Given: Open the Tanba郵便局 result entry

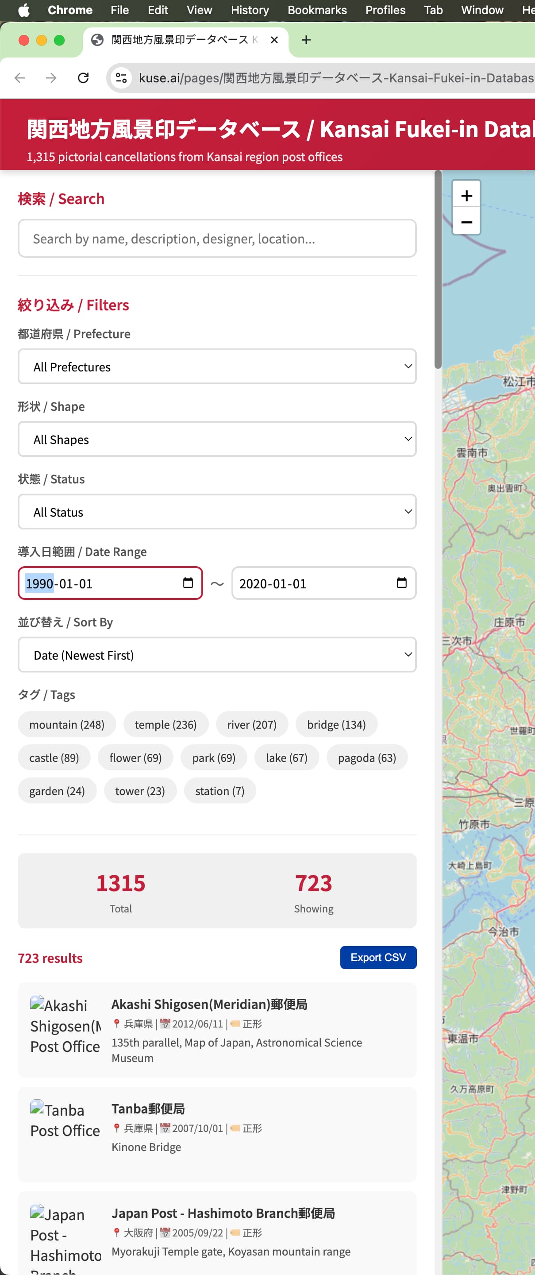Looking at the screenshot, I should (x=148, y=1108).
